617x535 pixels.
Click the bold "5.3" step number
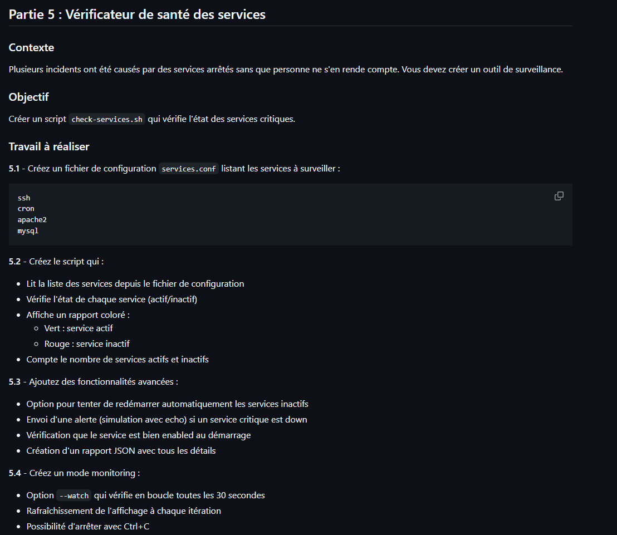click(14, 382)
